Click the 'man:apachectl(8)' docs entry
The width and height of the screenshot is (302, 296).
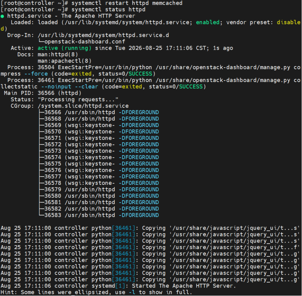[x=65, y=61]
